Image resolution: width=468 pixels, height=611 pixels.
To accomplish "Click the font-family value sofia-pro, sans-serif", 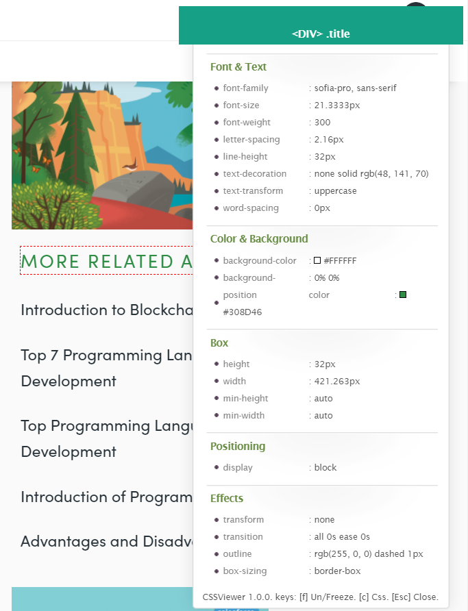I will [x=355, y=88].
